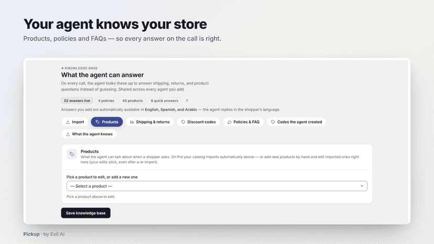Go to Policies & FAQ tab
The width and height of the screenshot is (434, 244).
point(244,121)
